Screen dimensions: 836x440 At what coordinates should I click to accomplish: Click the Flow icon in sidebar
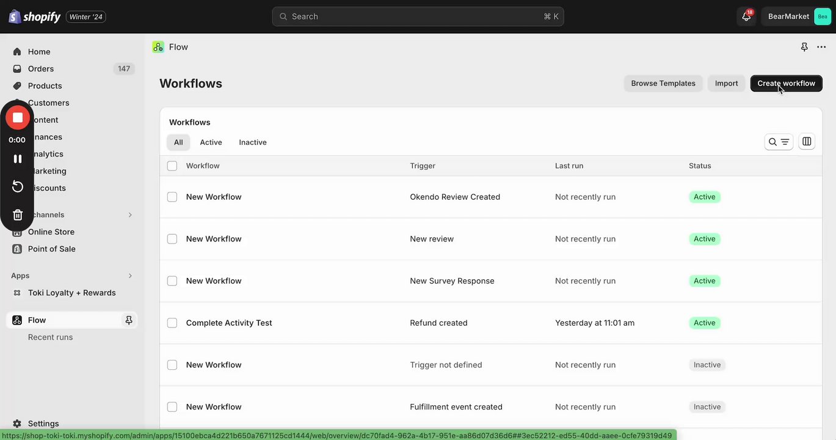tap(17, 320)
